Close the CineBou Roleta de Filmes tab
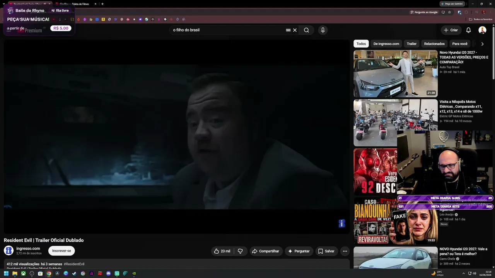 coord(96,4)
